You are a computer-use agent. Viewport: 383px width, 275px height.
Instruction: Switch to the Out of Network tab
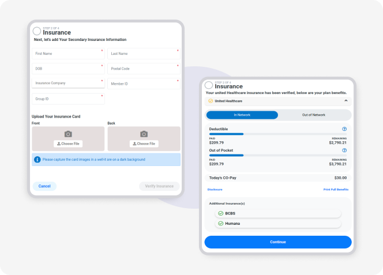314,115
